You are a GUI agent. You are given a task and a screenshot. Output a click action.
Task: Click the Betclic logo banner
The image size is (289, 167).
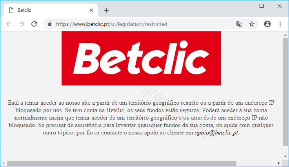[141, 58]
